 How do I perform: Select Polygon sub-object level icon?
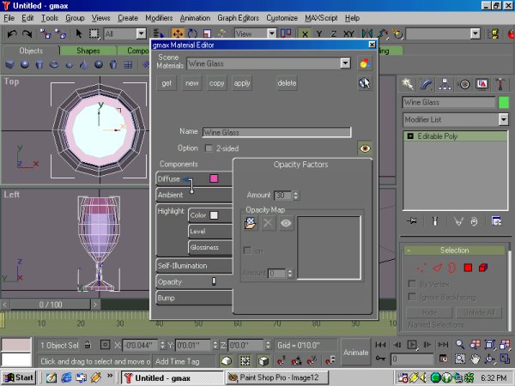click(x=468, y=268)
